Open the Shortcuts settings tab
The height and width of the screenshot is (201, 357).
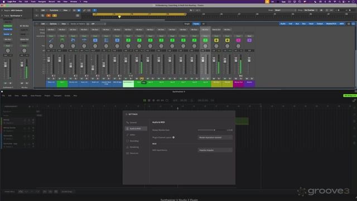pos(136,154)
